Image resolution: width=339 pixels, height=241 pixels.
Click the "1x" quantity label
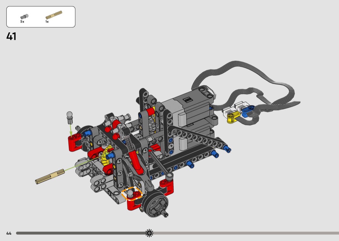47,22
